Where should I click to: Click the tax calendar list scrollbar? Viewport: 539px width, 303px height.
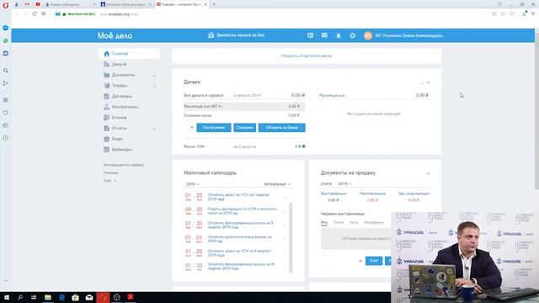tap(291, 237)
